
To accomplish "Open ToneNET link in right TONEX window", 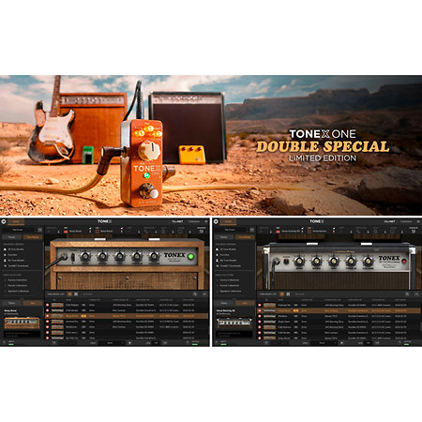I will point(389,221).
